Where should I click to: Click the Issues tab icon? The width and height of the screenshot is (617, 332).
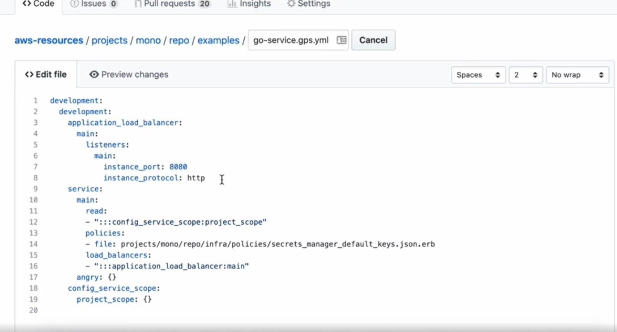74,4
